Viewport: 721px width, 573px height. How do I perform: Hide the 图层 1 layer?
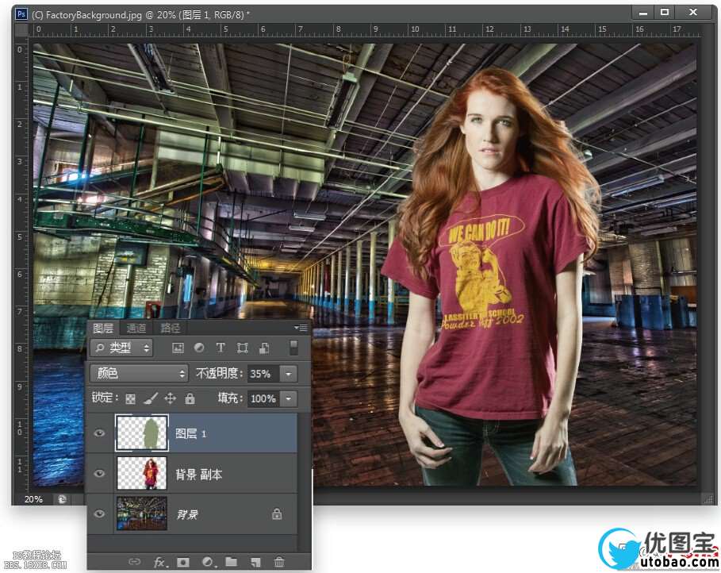(x=99, y=433)
